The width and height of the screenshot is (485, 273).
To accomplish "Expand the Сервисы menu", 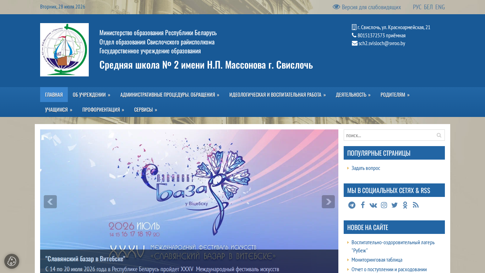I will [x=146, y=109].
